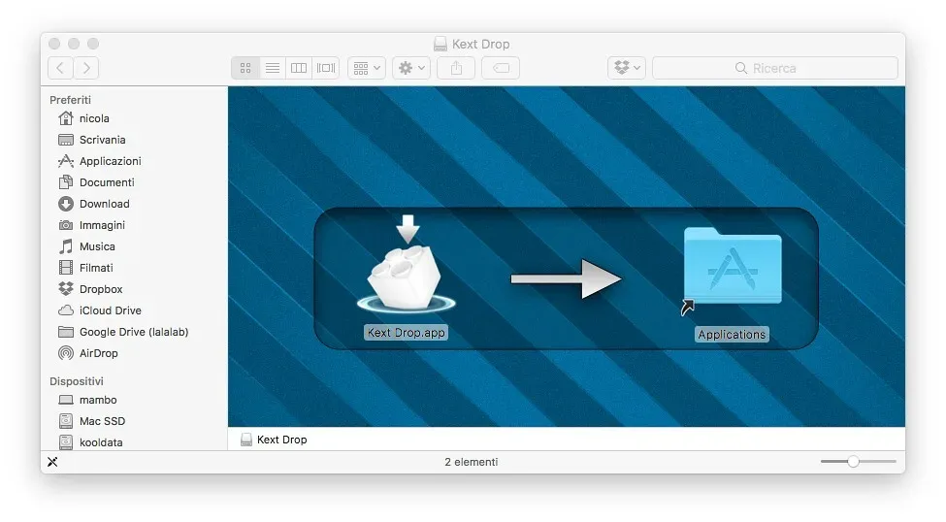The height and width of the screenshot is (522, 946).
Task: Open the Dropbox toolbar dropdown
Action: click(x=627, y=68)
